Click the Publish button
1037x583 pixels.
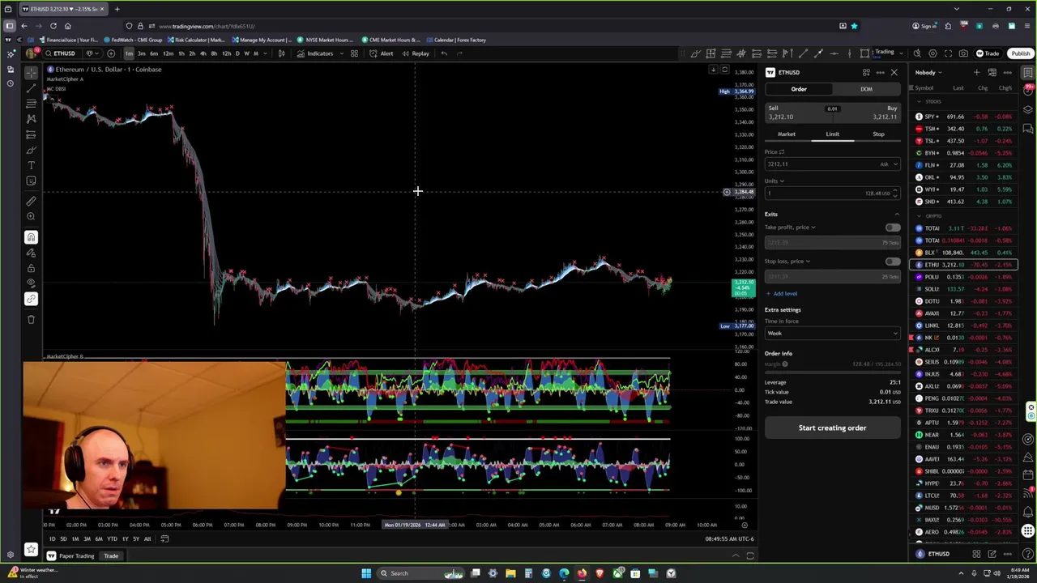pos(1020,53)
